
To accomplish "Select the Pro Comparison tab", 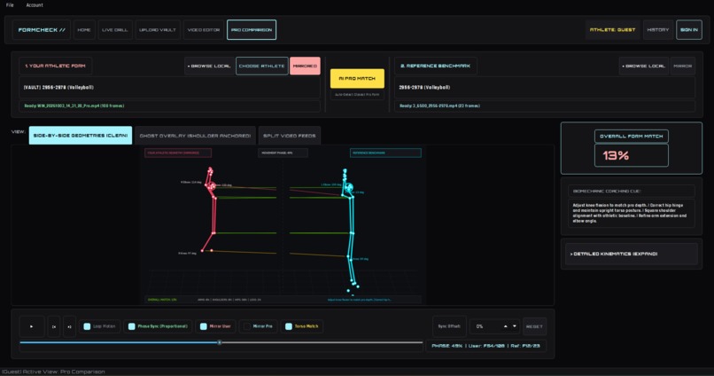I will click(x=252, y=29).
